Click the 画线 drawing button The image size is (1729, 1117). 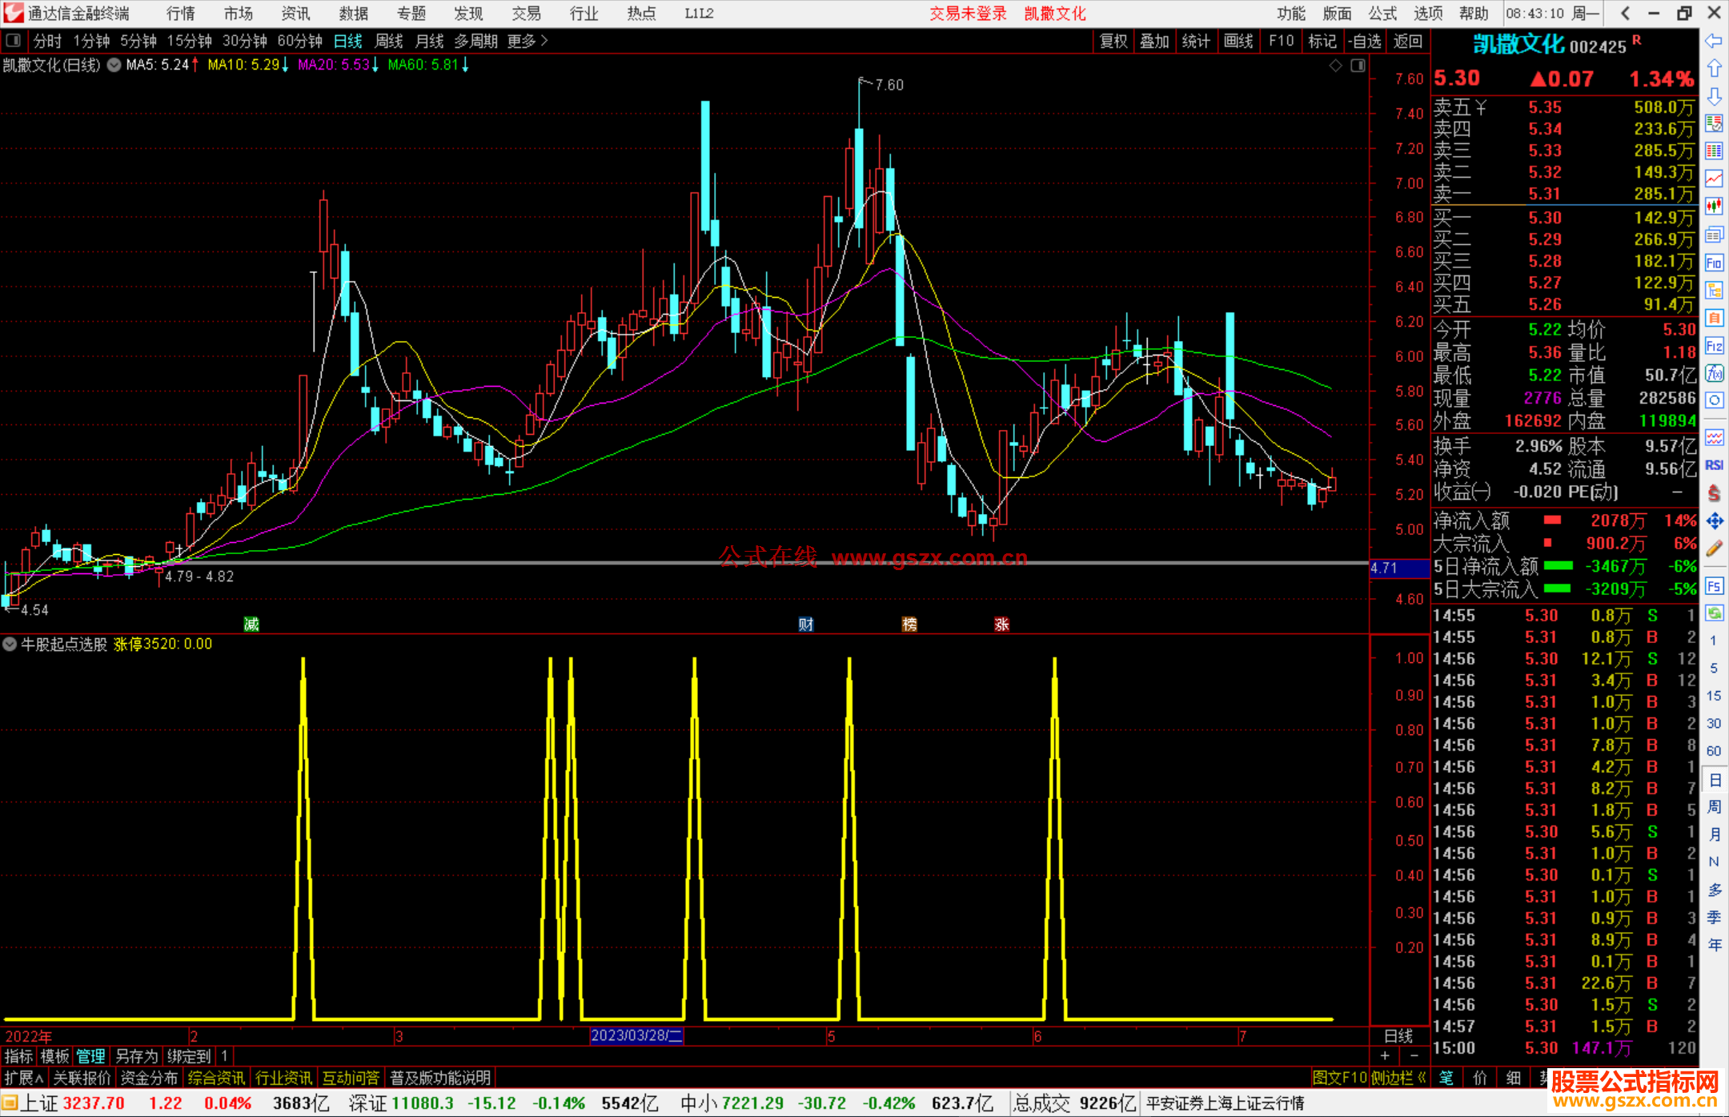pos(1238,41)
